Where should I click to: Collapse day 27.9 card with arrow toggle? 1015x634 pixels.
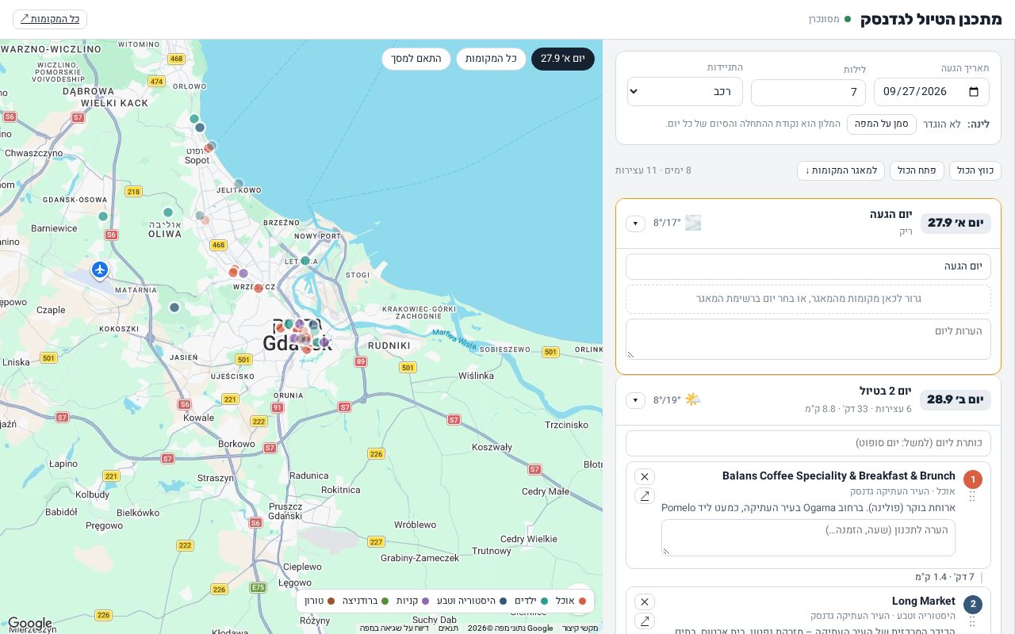(635, 223)
